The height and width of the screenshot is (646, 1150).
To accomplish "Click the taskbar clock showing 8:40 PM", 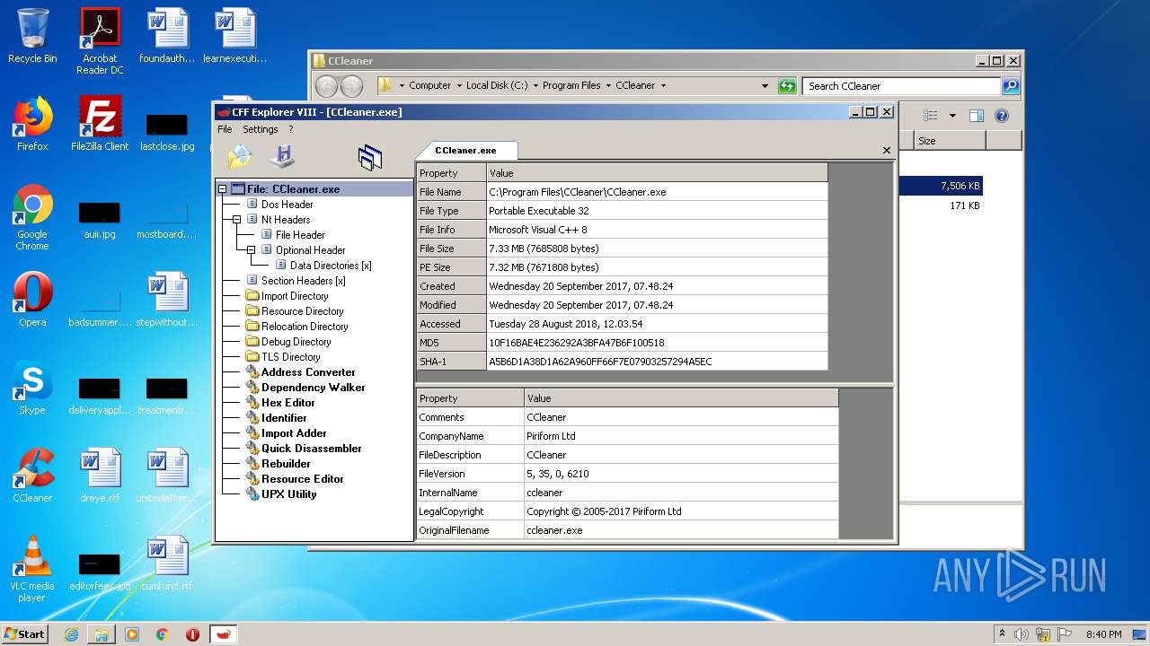I will (x=1103, y=634).
